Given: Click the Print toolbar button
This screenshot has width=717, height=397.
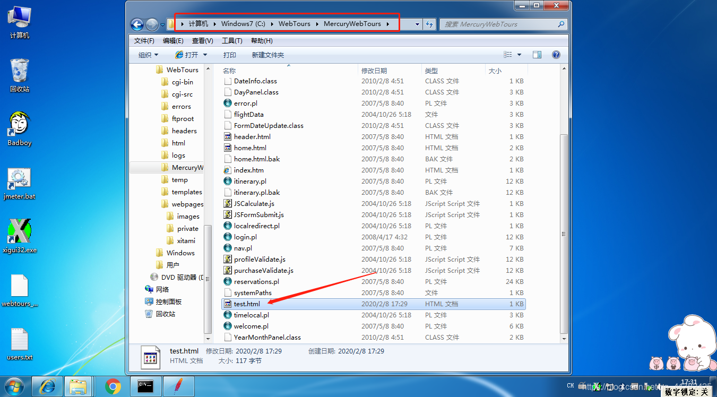Looking at the screenshot, I should pyautogui.click(x=230, y=55).
